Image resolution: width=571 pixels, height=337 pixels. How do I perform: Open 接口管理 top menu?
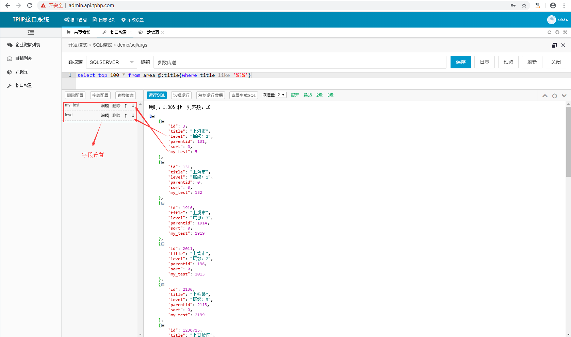(x=76, y=20)
